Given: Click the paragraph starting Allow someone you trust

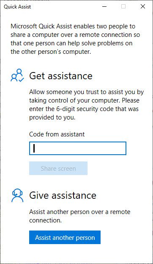Looking at the screenshot, I should (87, 105).
